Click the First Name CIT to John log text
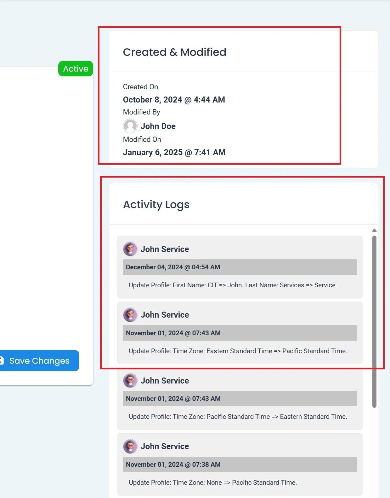 233,285
